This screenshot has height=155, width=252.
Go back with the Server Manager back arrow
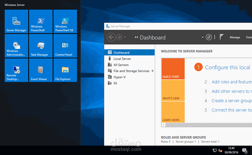(111, 37)
